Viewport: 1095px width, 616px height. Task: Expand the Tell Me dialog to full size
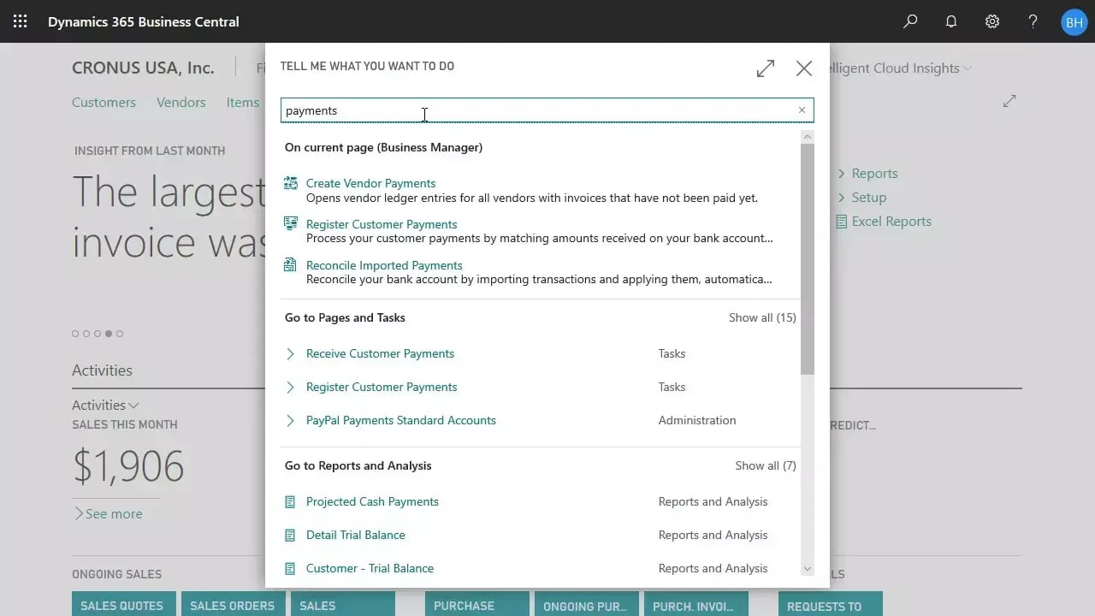click(766, 68)
